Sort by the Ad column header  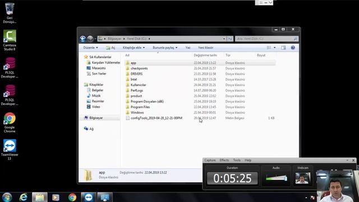click(127, 55)
